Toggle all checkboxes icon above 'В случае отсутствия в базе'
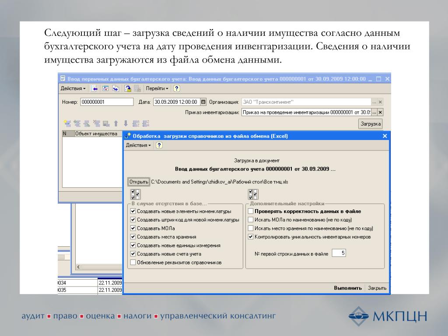 pyautogui.click(x=136, y=194)
